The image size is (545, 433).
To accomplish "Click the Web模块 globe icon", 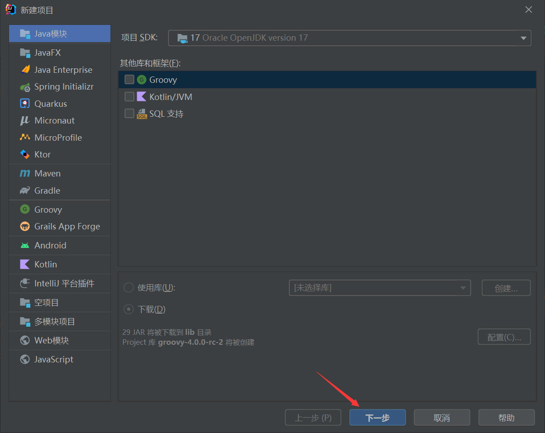I will pyautogui.click(x=25, y=341).
